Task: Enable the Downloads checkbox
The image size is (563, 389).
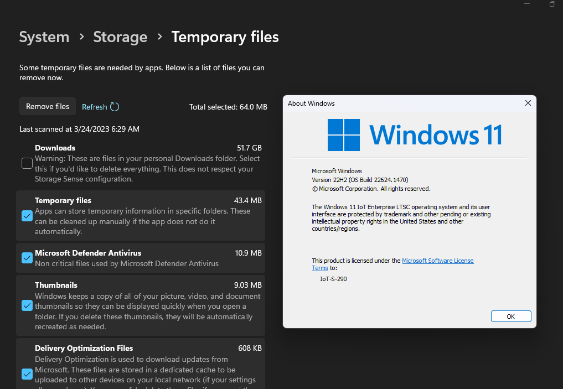Action: tap(27, 163)
